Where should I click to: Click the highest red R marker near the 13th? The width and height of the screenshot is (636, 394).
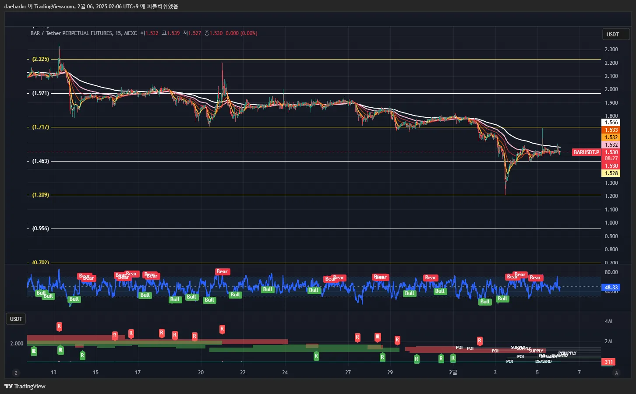(x=59, y=326)
